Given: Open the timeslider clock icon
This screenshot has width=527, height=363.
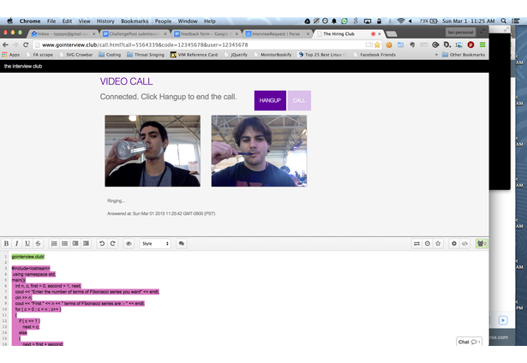Looking at the screenshot, I should click(428, 243).
